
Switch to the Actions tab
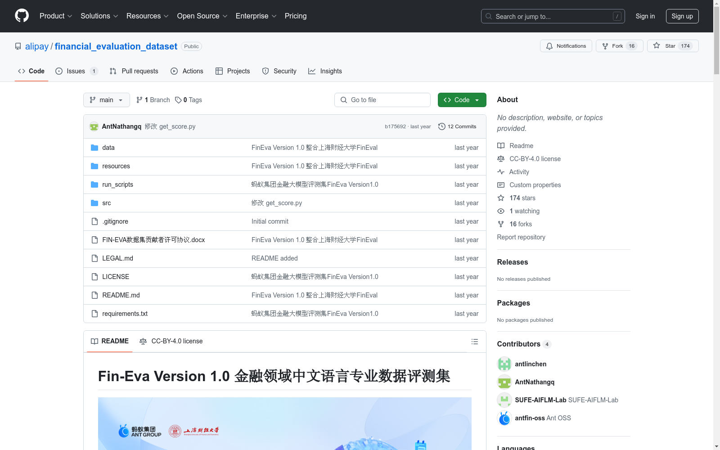[187, 71]
